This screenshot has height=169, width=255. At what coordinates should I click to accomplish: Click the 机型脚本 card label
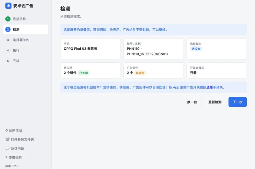196,44
